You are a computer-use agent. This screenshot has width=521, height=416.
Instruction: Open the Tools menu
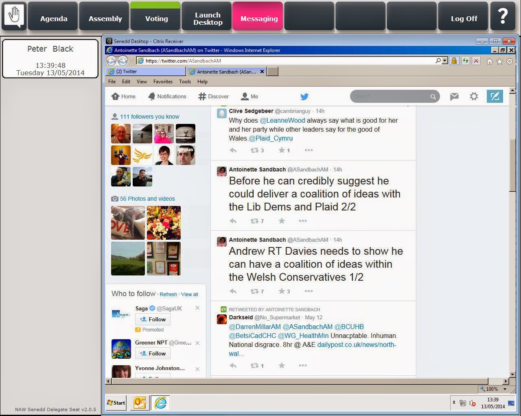[x=185, y=82]
